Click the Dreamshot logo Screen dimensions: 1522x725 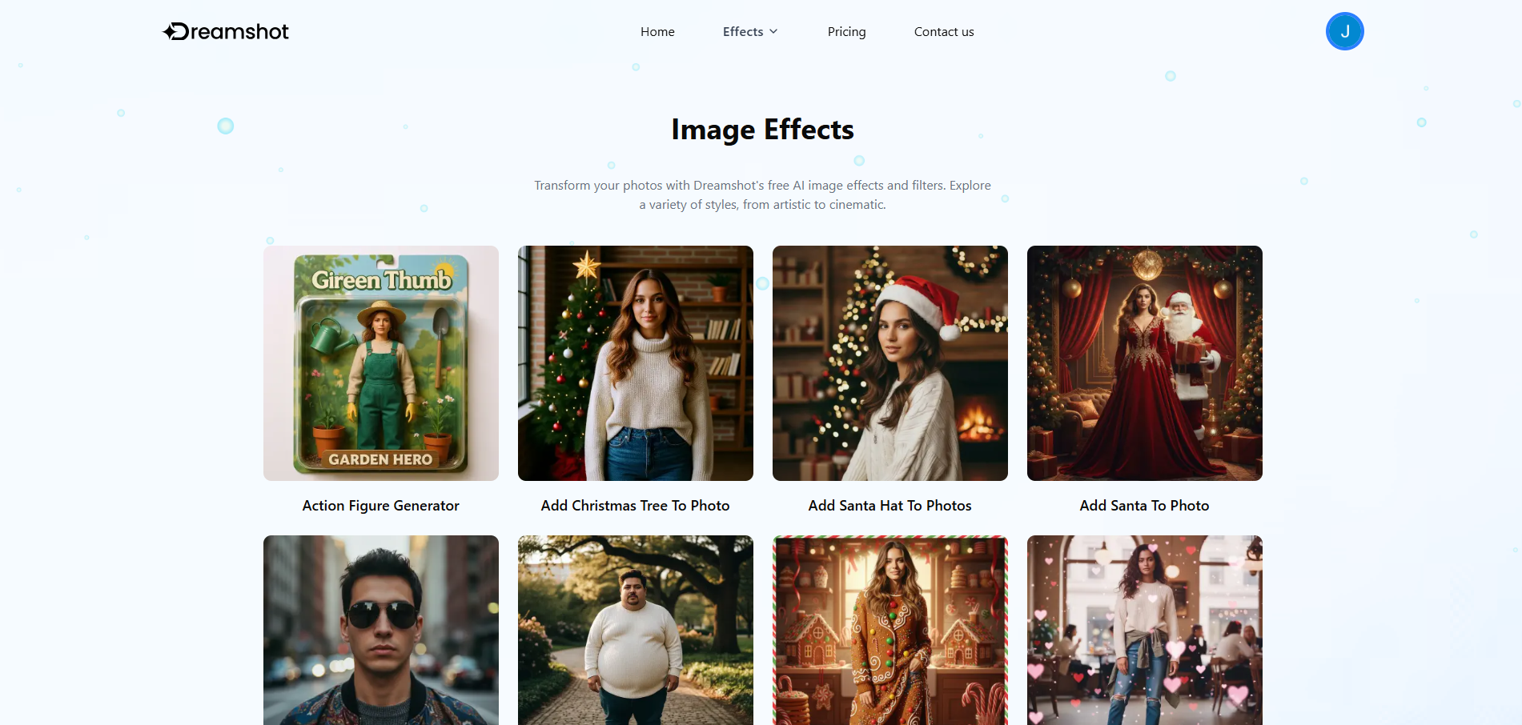[x=226, y=31]
